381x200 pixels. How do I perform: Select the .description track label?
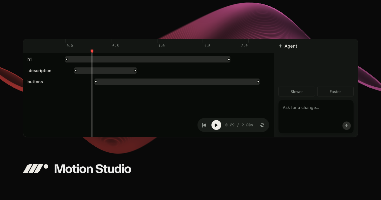pos(39,70)
